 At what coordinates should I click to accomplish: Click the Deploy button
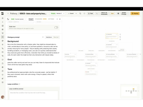pos(135,13)
